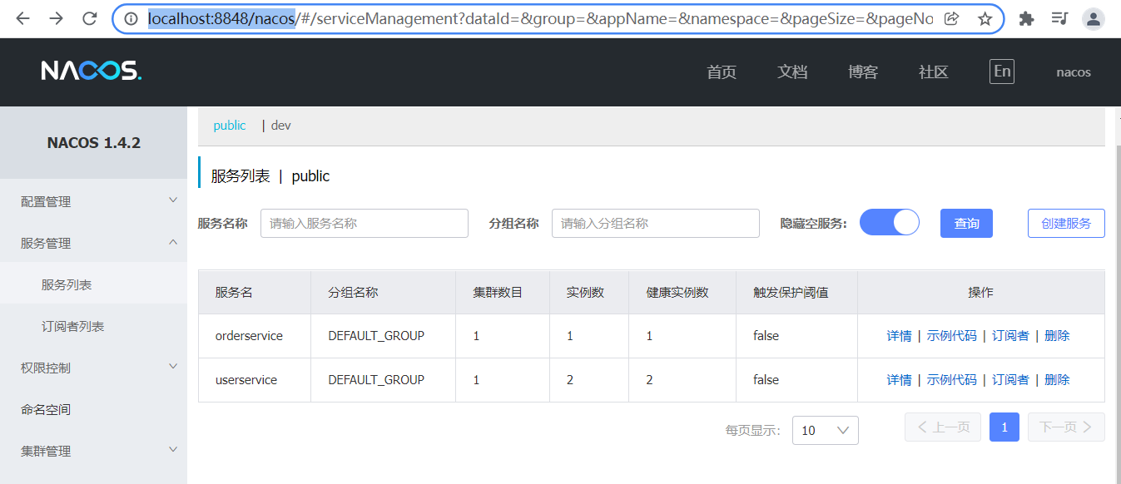Screen dimensions: 1121x484
Task: Open the 文档 menu in the top bar
Action: pos(791,72)
